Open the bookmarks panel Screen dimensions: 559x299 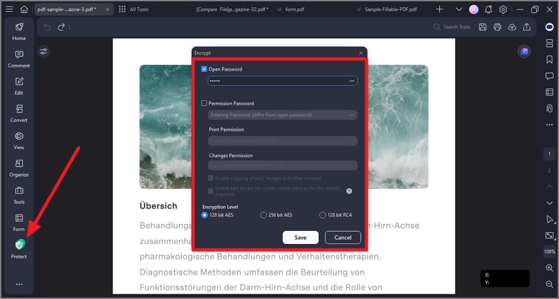pyautogui.click(x=549, y=60)
